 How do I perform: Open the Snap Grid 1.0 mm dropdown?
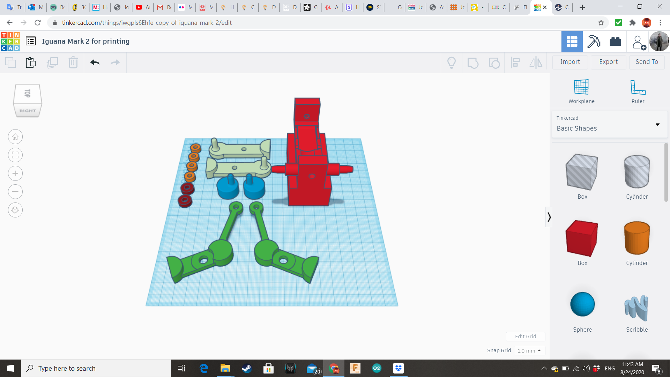[x=529, y=350]
